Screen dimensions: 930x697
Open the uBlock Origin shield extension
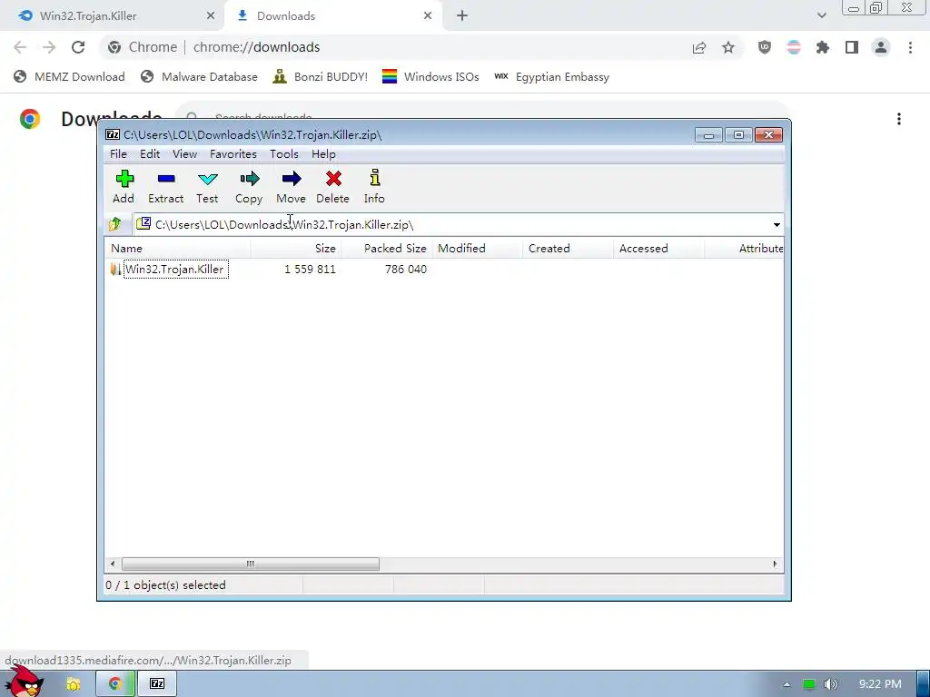[x=765, y=47]
